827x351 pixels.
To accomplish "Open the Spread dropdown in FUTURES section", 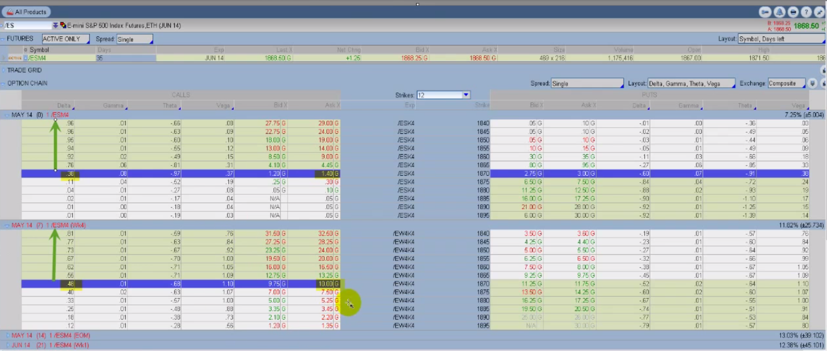I will (135, 39).
